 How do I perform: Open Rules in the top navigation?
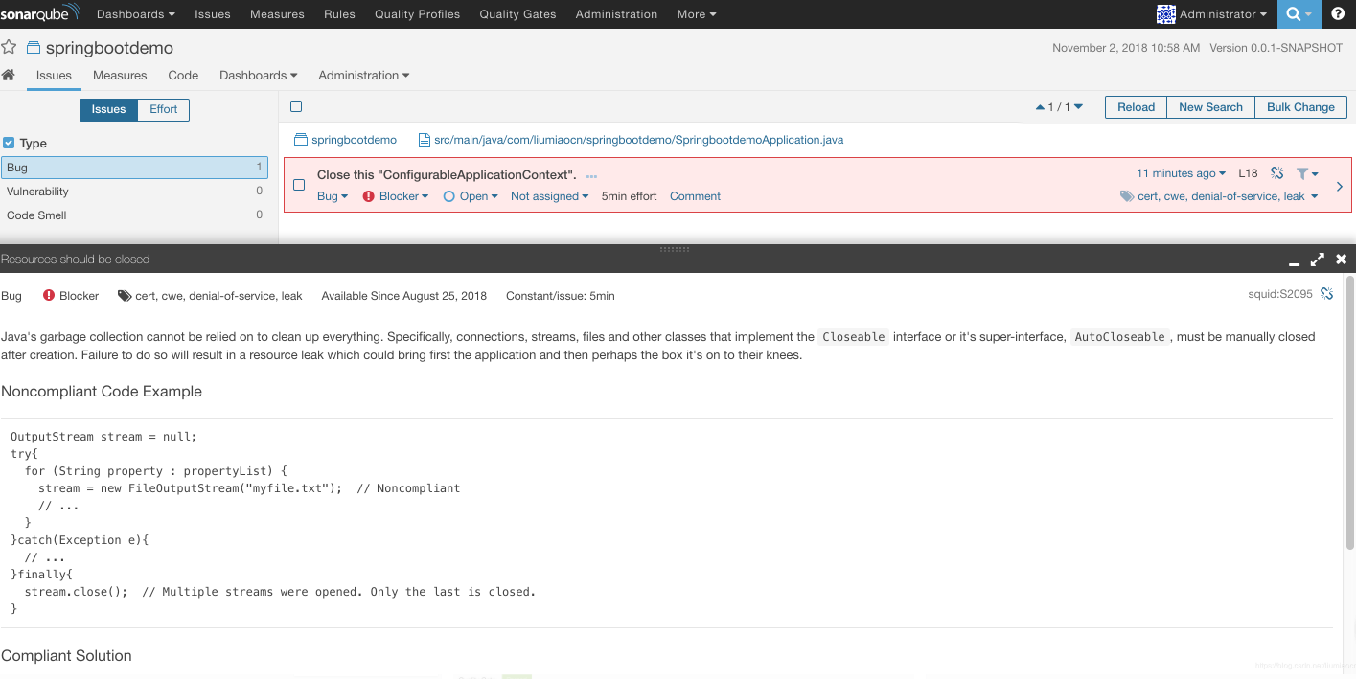pyautogui.click(x=339, y=14)
